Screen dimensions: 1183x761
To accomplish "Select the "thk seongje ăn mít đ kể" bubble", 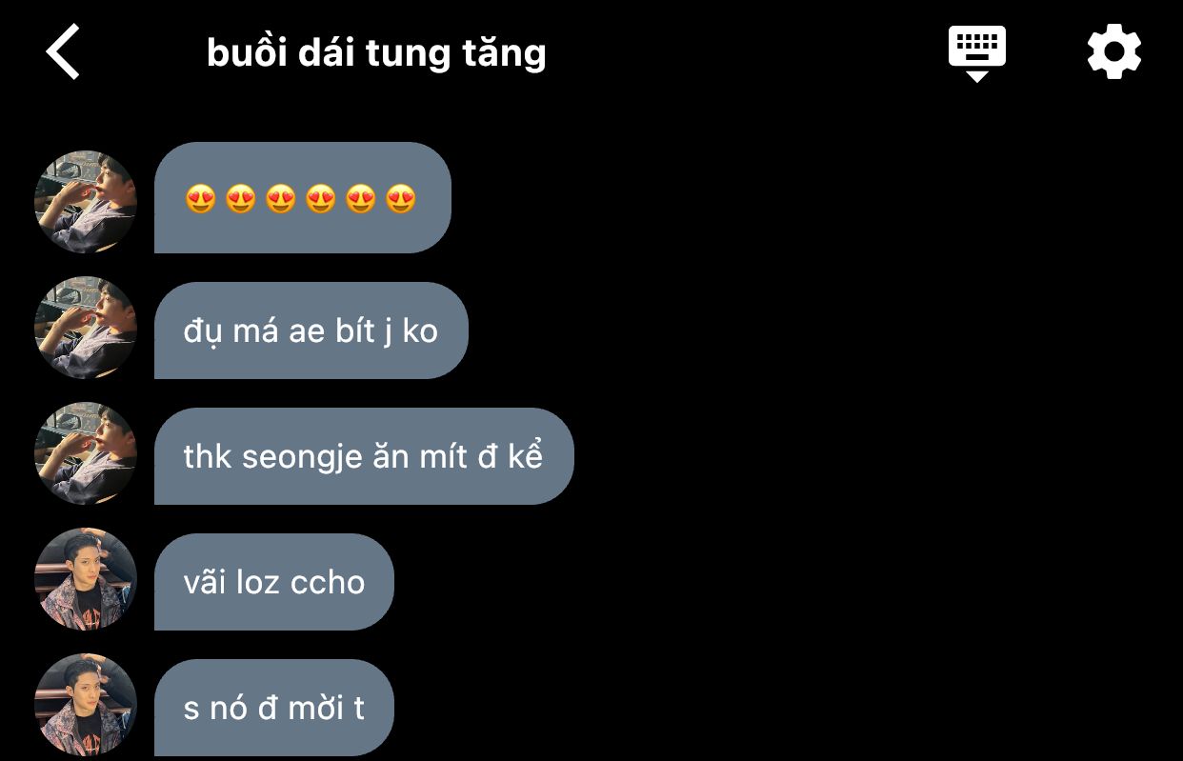I will click(364, 456).
